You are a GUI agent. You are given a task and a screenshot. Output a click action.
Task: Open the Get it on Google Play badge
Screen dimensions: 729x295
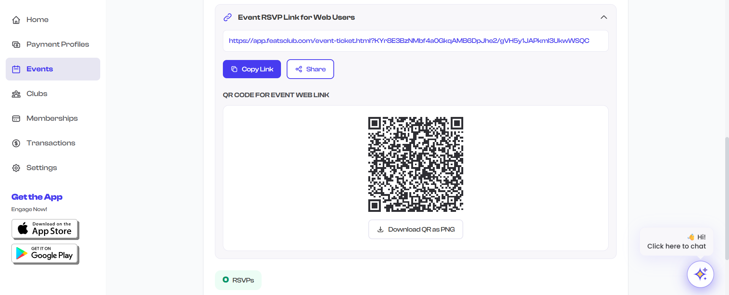coord(45,254)
